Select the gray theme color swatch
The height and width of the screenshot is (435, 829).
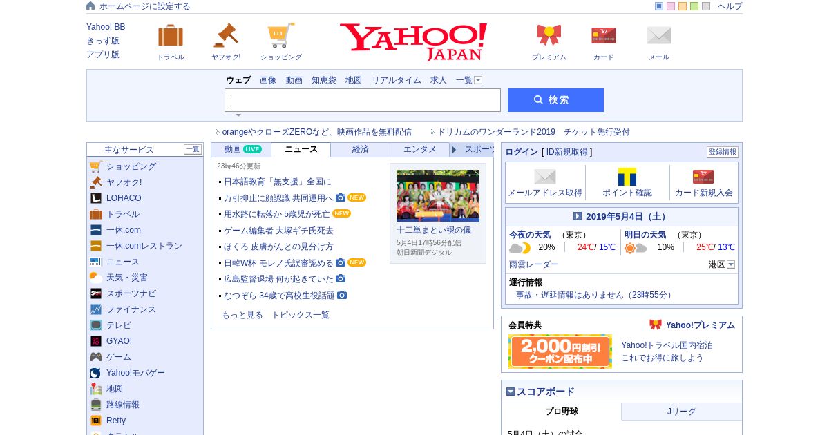coord(706,6)
